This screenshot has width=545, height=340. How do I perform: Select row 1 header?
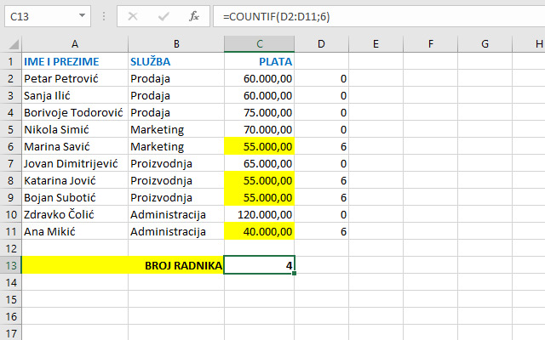pyautogui.click(x=10, y=61)
